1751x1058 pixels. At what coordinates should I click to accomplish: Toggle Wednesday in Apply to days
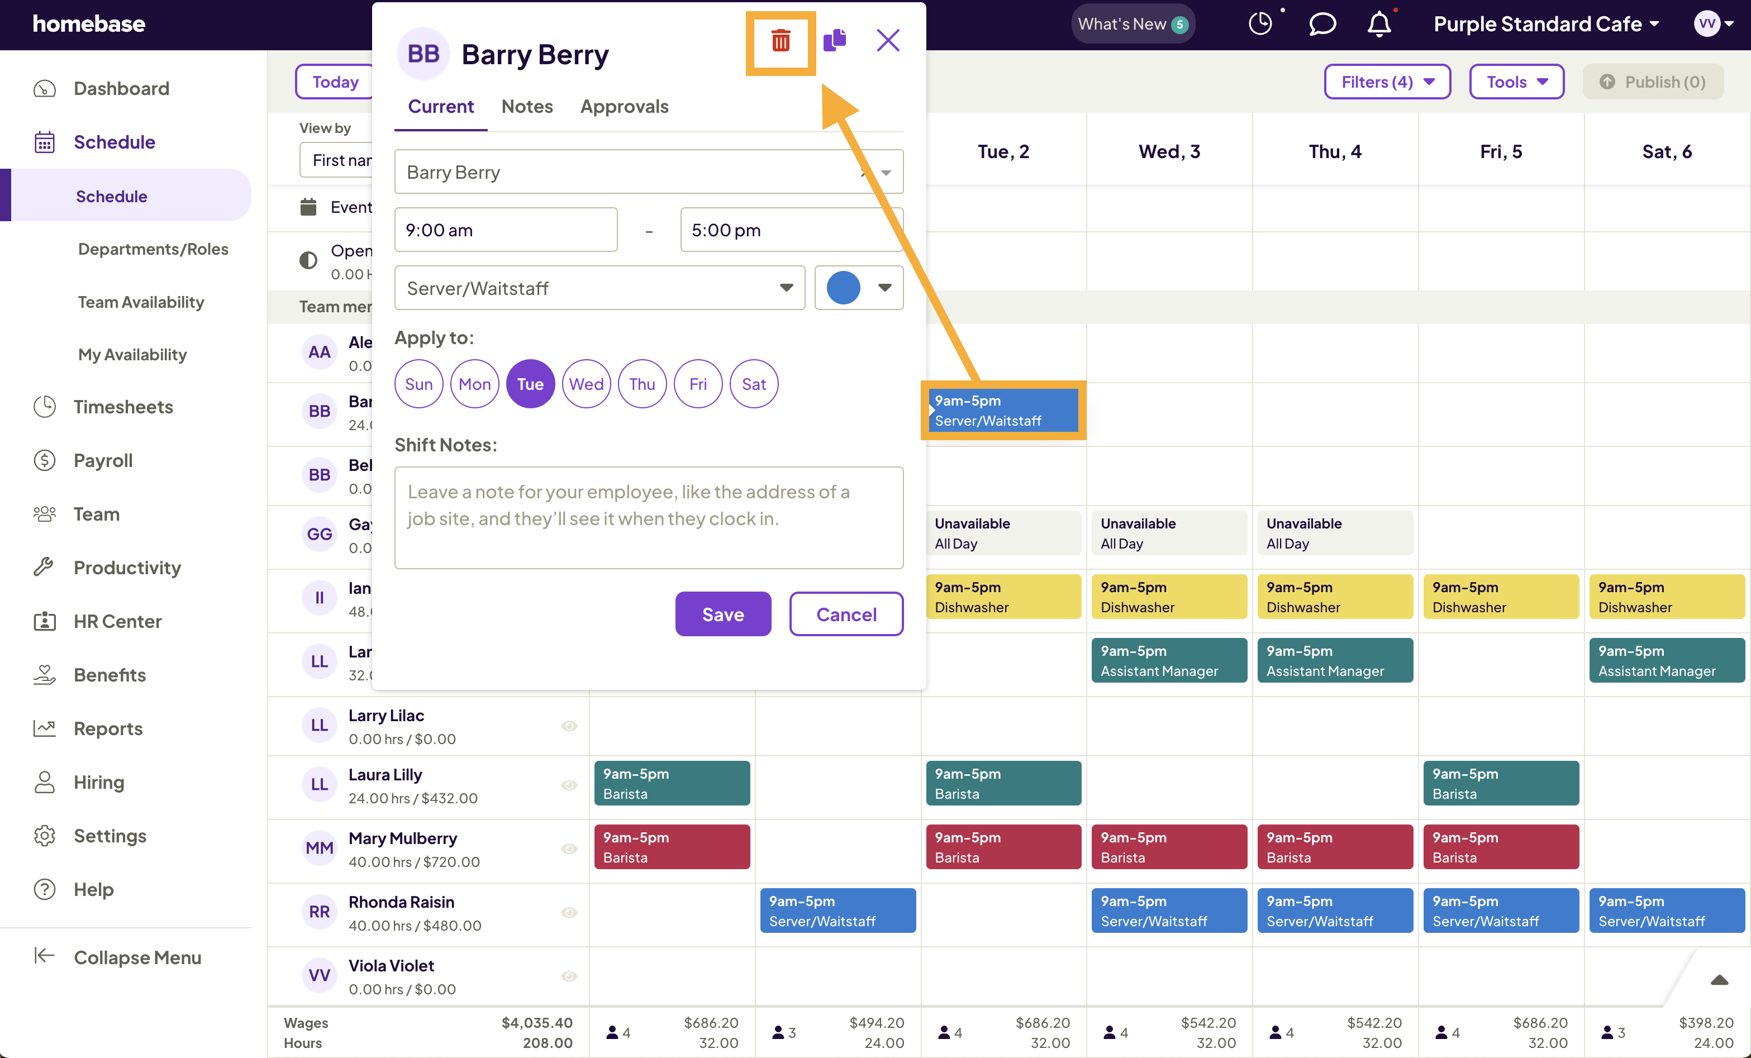(586, 384)
